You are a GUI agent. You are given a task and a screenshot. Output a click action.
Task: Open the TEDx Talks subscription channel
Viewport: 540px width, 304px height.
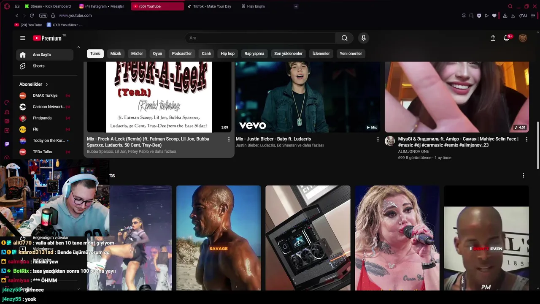[x=45, y=152]
